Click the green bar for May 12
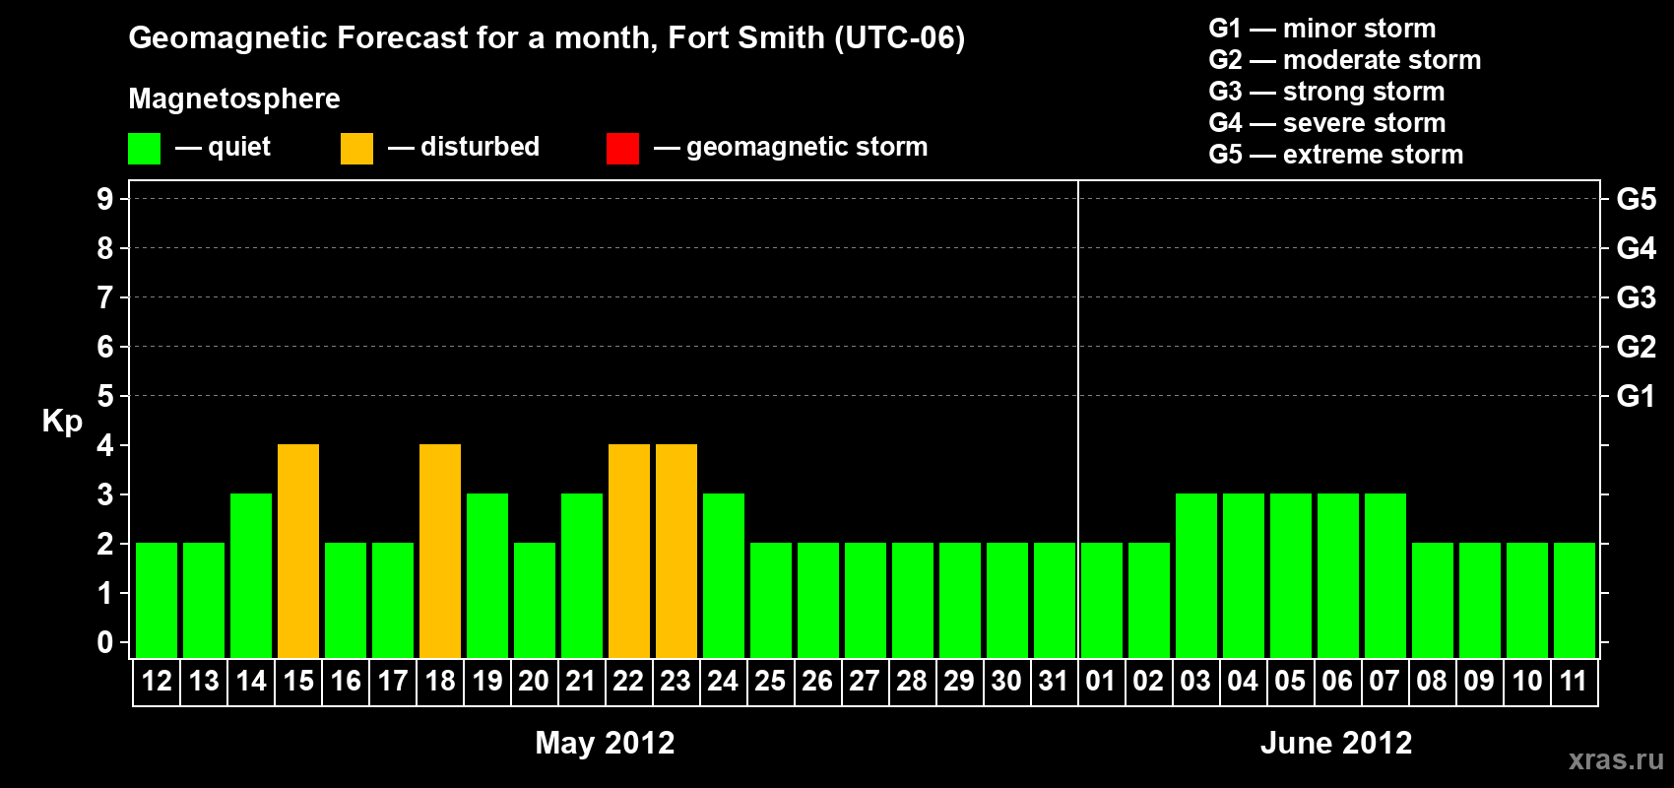Image resolution: width=1674 pixels, height=788 pixels. (x=157, y=601)
